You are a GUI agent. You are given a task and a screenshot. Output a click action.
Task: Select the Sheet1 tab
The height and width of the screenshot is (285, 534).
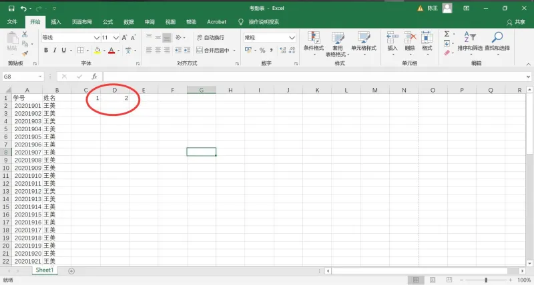[45, 270]
